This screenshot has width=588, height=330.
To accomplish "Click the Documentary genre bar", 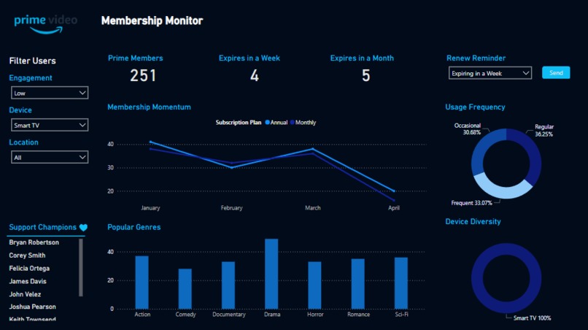I will [228, 285].
